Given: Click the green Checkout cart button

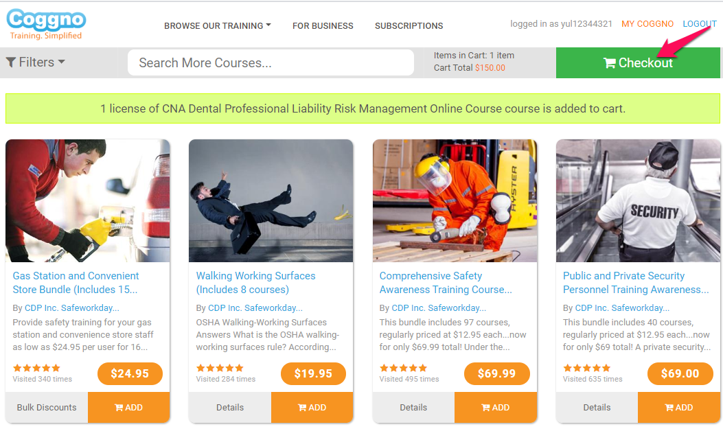Looking at the screenshot, I should point(638,62).
